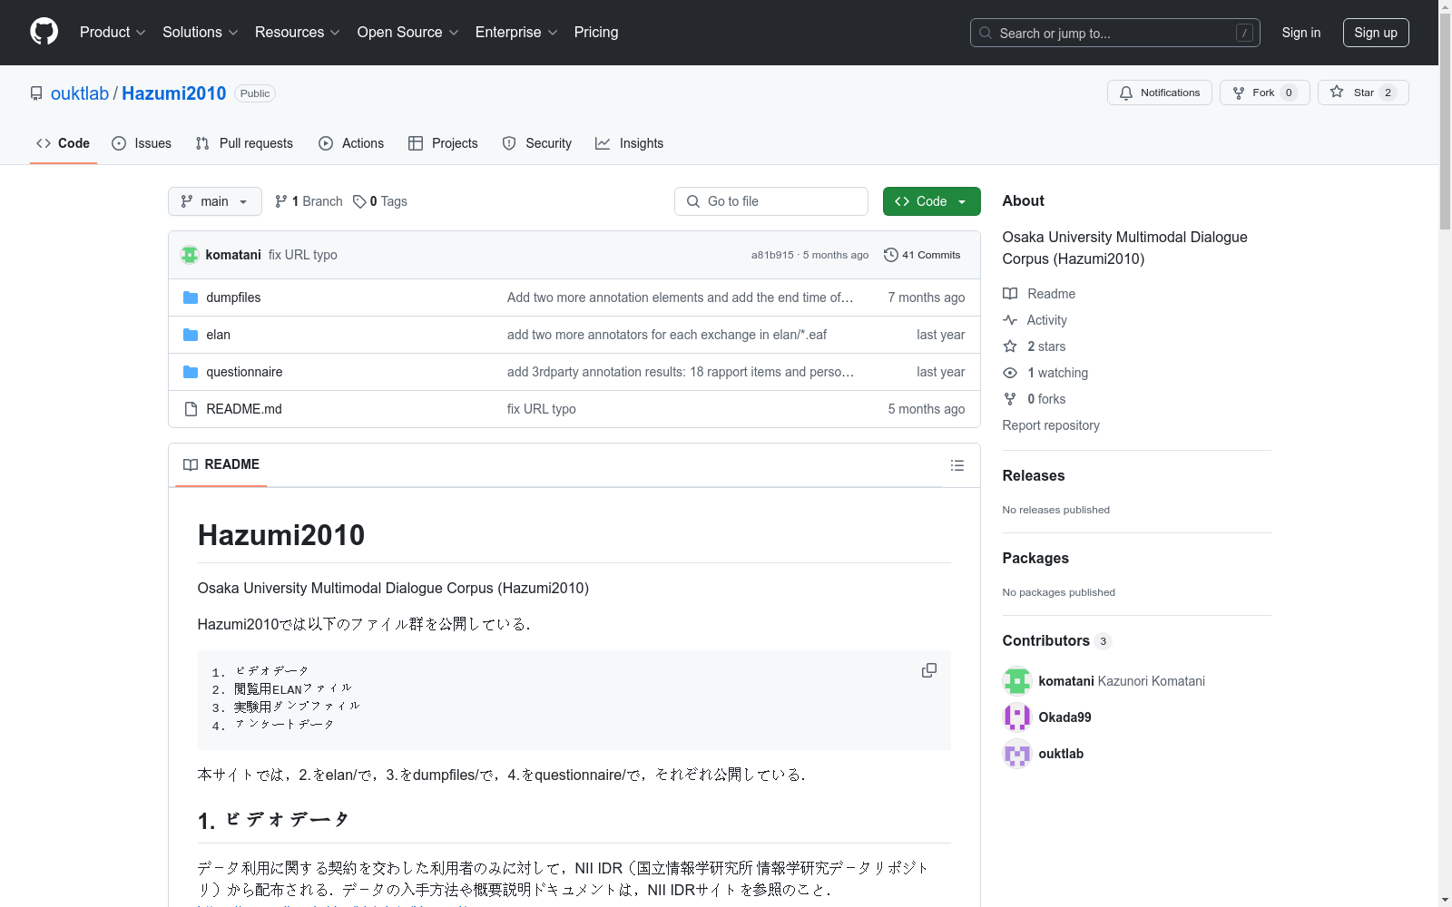Screen dimensions: 1452x907
Task: Click the ouktlab contributor avatar
Action: tap(1017, 754)
